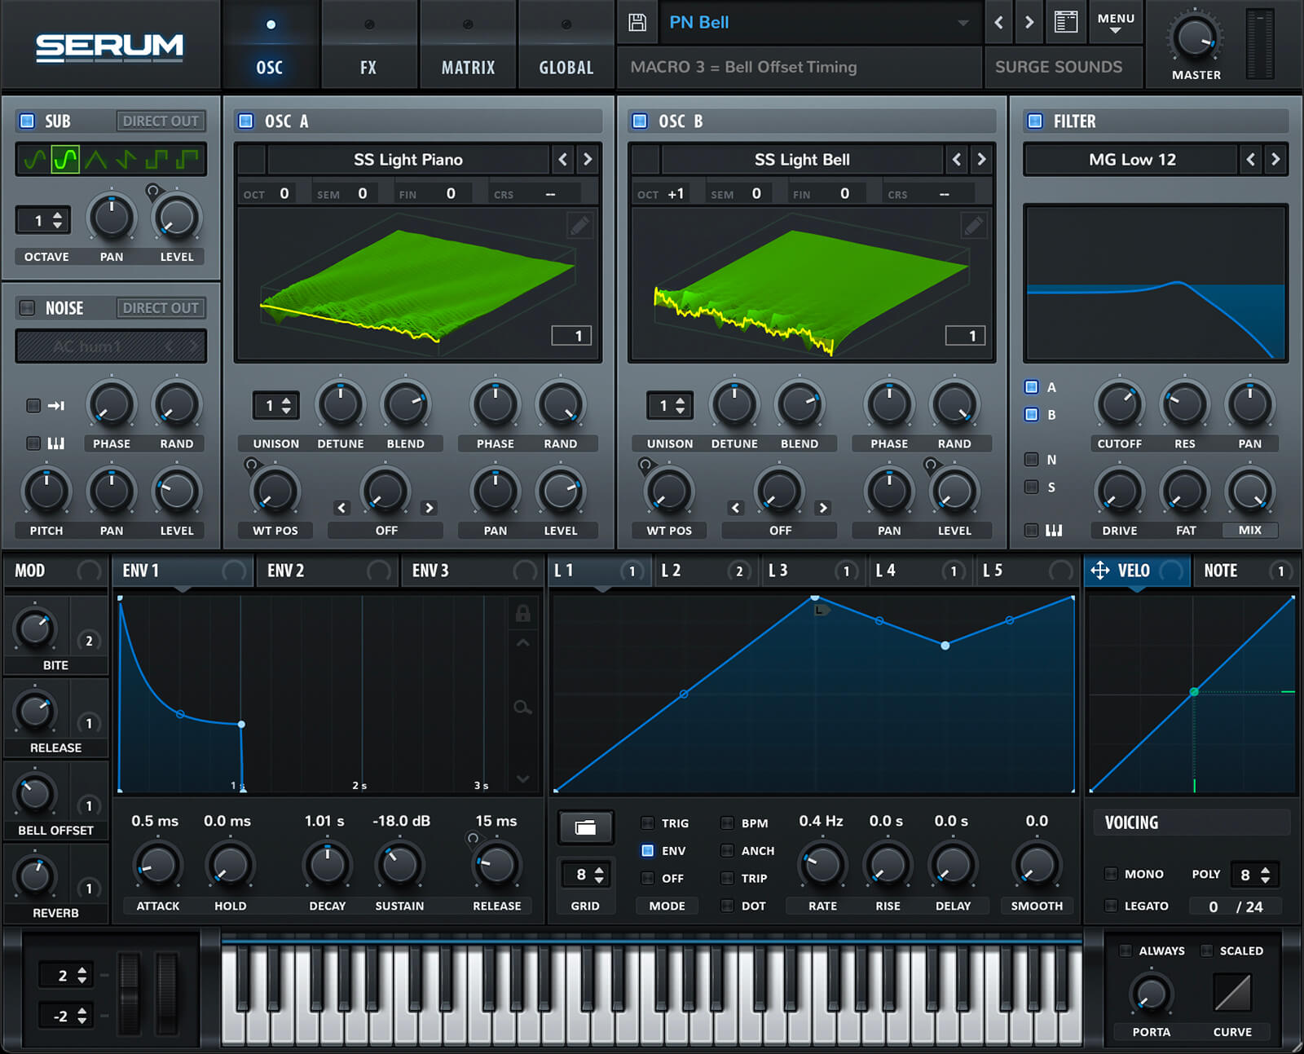Change sub OCTAVE stepper value

43,220
